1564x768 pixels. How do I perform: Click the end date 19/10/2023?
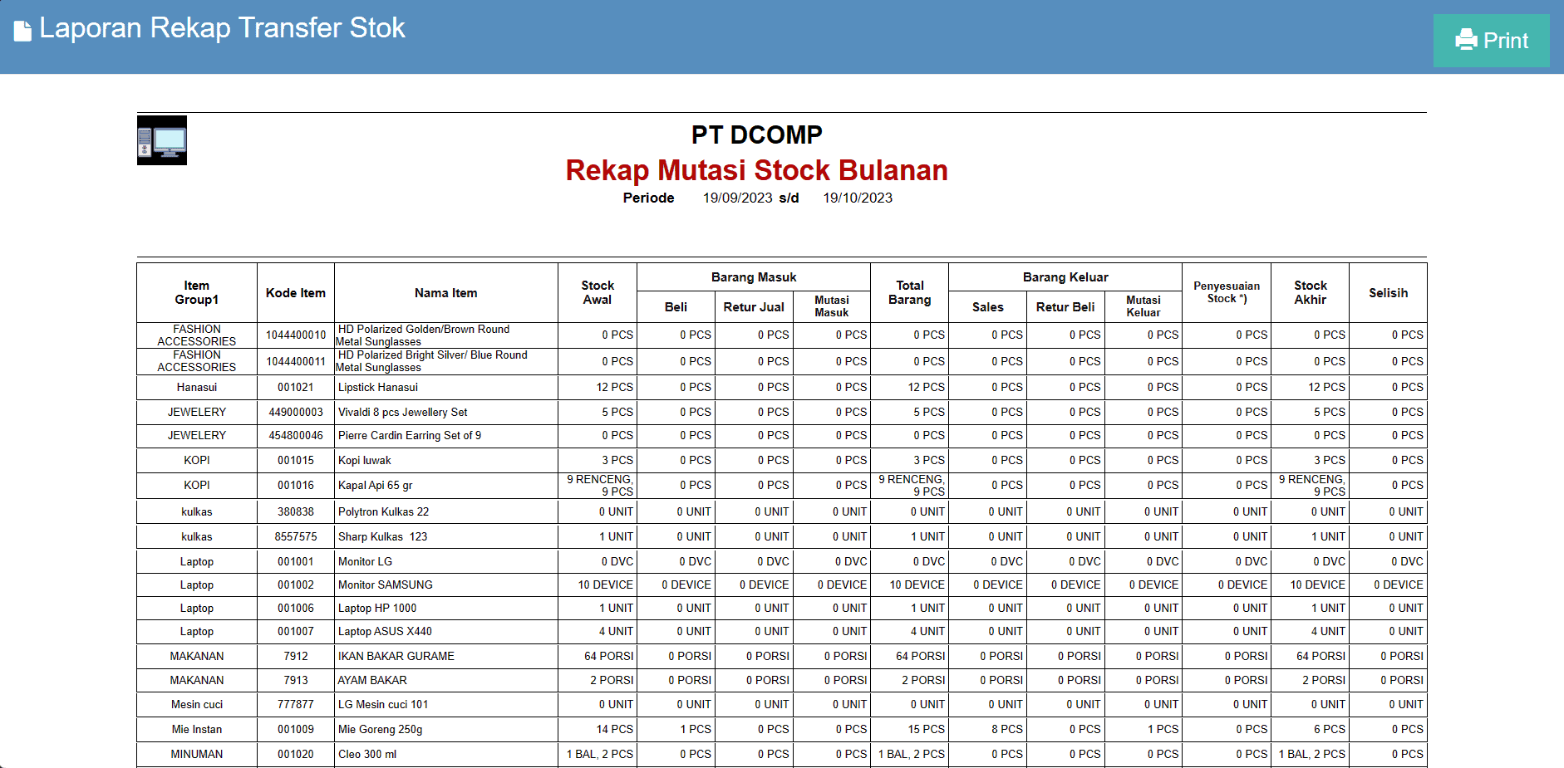857,198
